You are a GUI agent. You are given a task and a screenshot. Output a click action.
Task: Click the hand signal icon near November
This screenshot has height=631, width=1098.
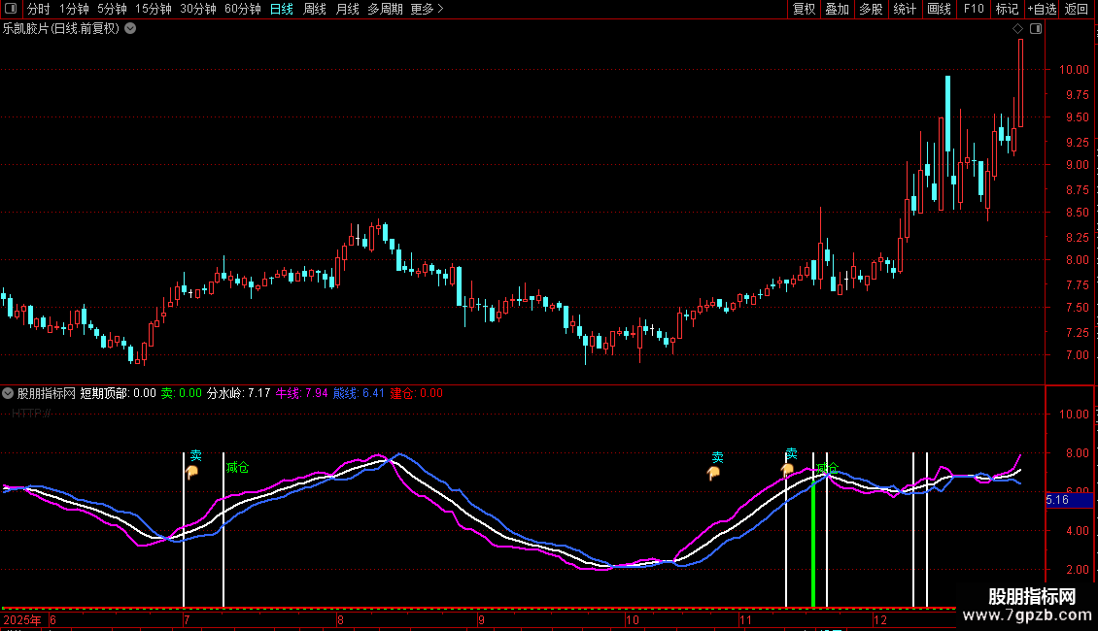pyautogui.click(x=788, y=470)
